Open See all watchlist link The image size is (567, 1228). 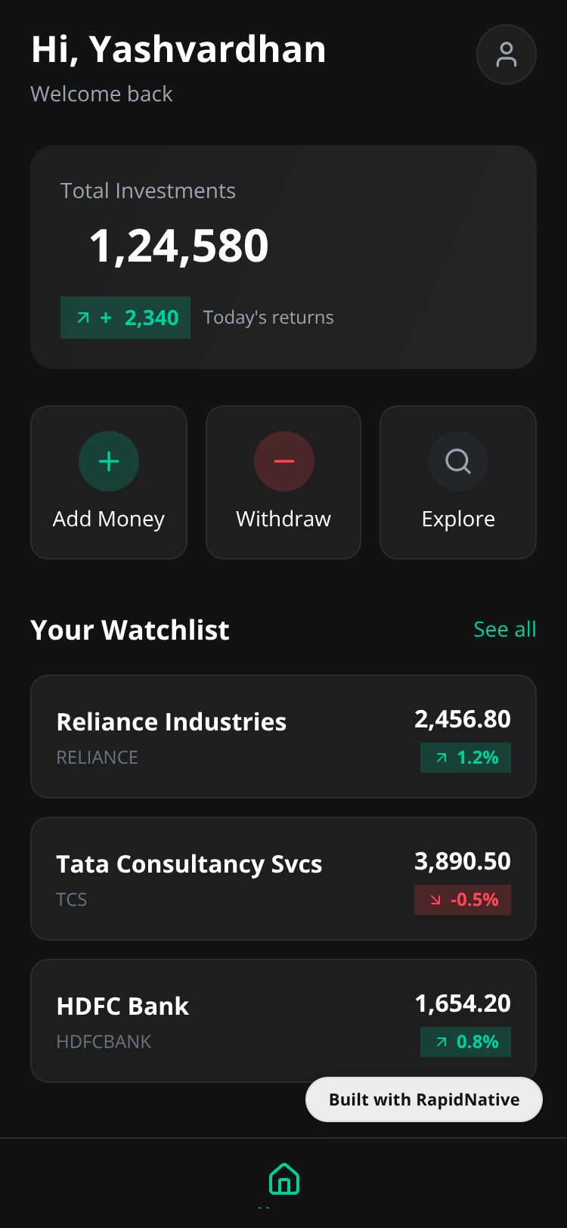504,629
